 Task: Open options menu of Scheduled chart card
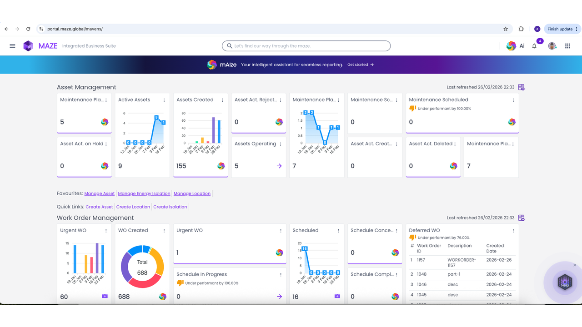click(x=339, y=231)
